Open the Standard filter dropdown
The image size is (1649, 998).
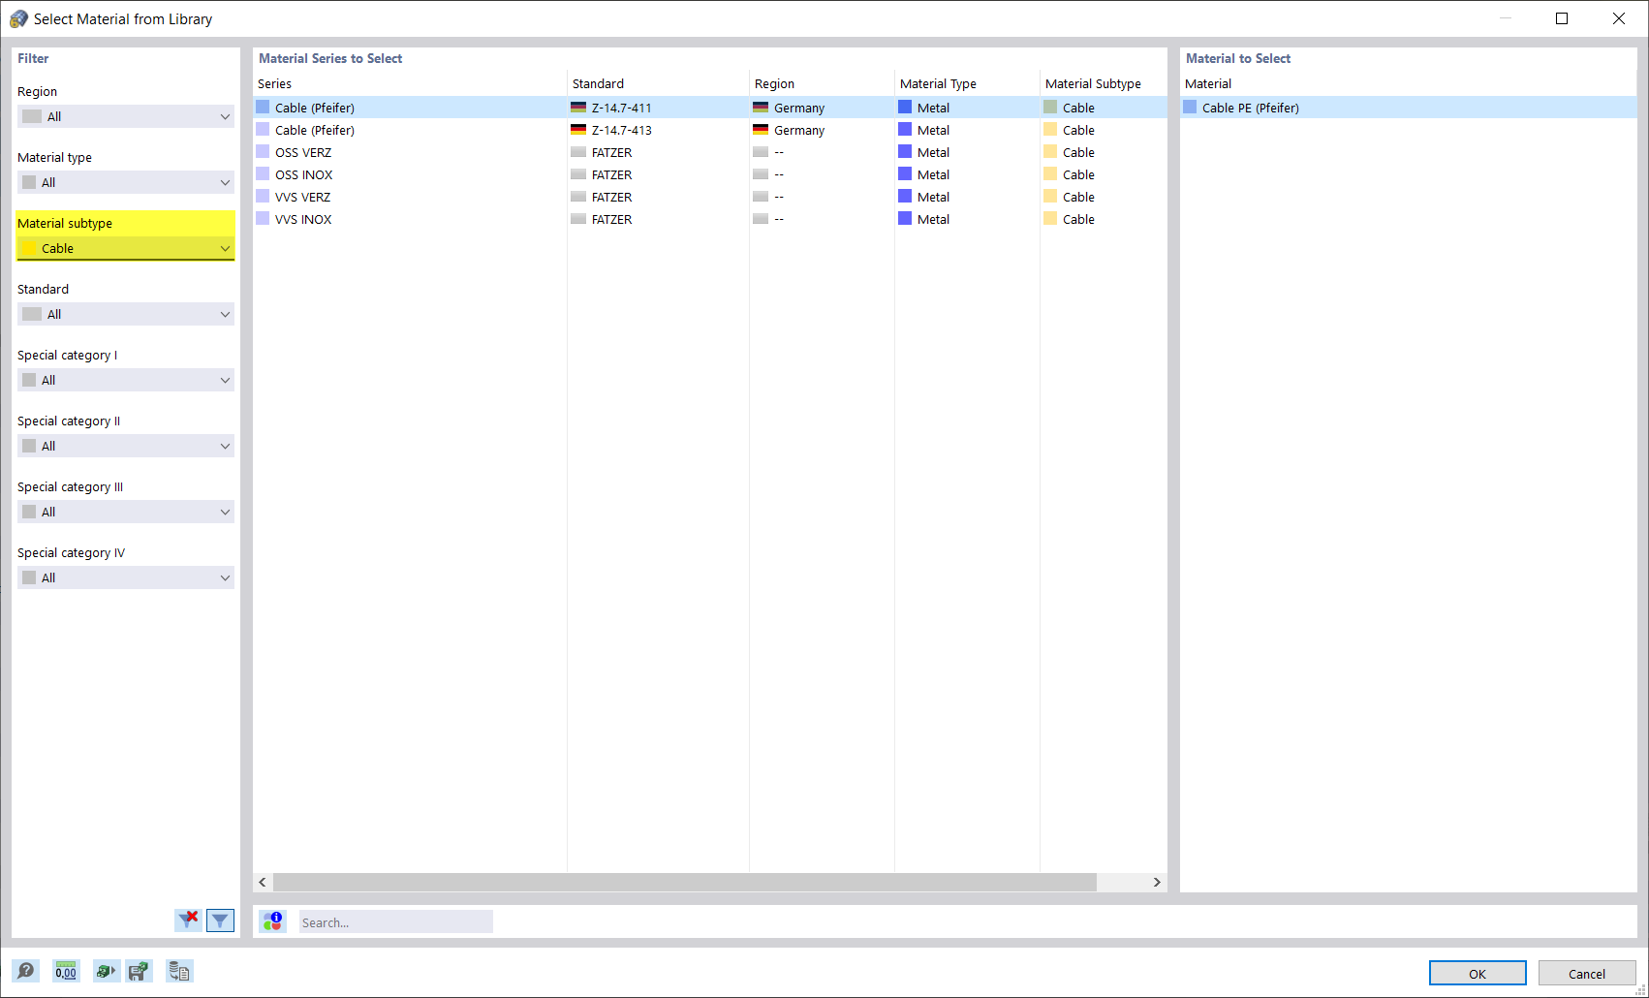[126, 314]
